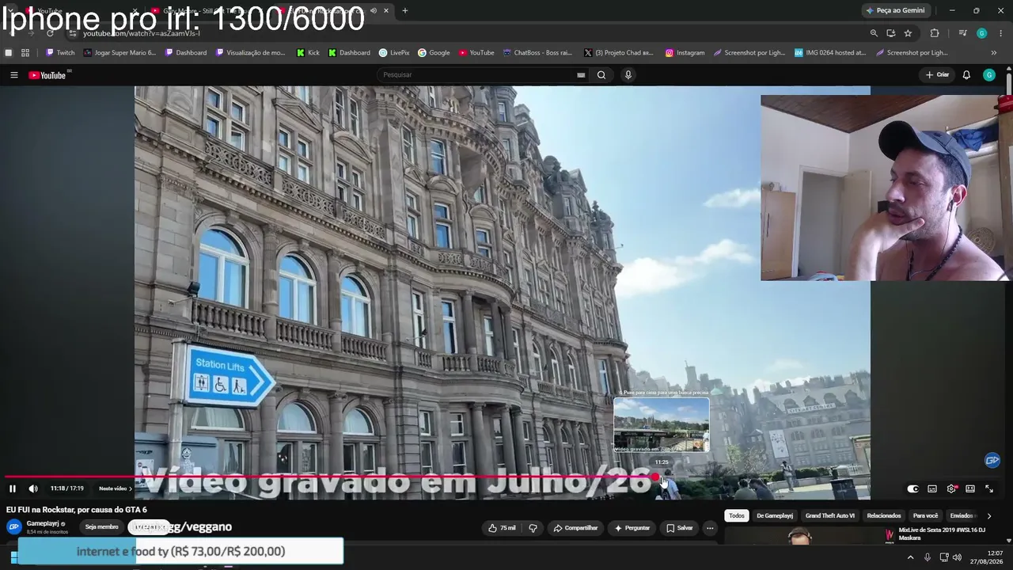
Task: Expand the Neste vídeo chapters chip
Action: pyautogui.click(x=116, y=488)
